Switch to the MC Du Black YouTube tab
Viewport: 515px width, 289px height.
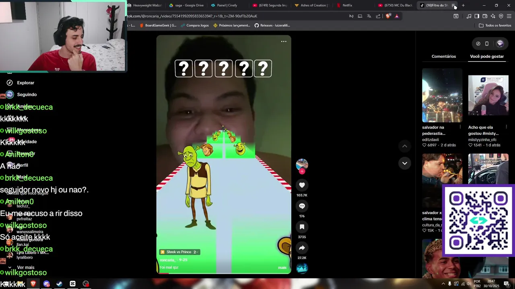click(395, 5)
